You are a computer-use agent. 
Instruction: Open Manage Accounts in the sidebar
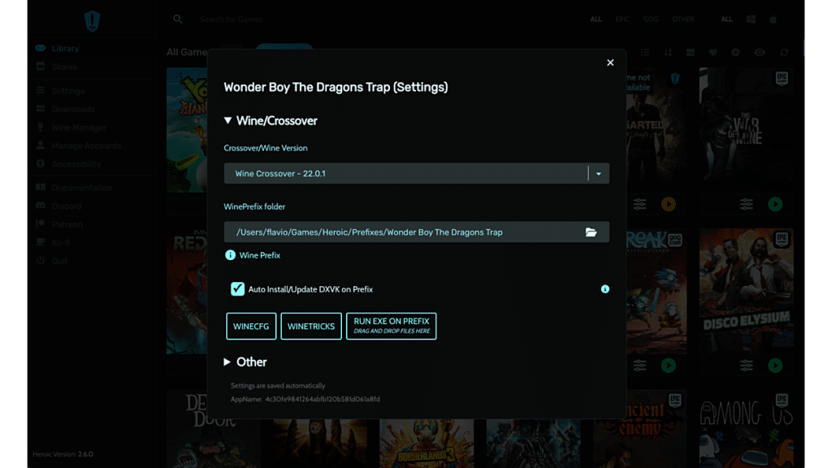coord(91,146)
